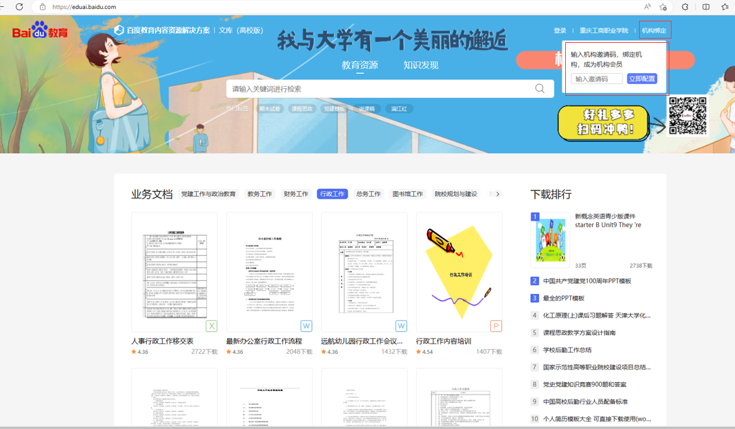Click the browser split screen icon
735x429 pixels.
(x=705, y=7)
